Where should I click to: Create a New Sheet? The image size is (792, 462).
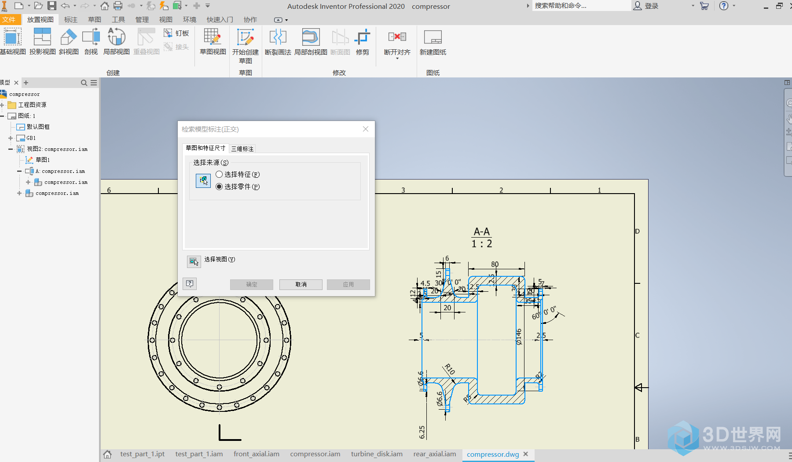click(433, 42)
